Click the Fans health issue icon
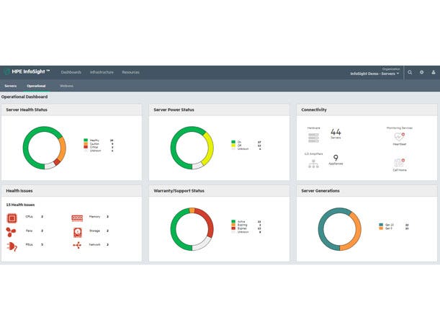 12,231
